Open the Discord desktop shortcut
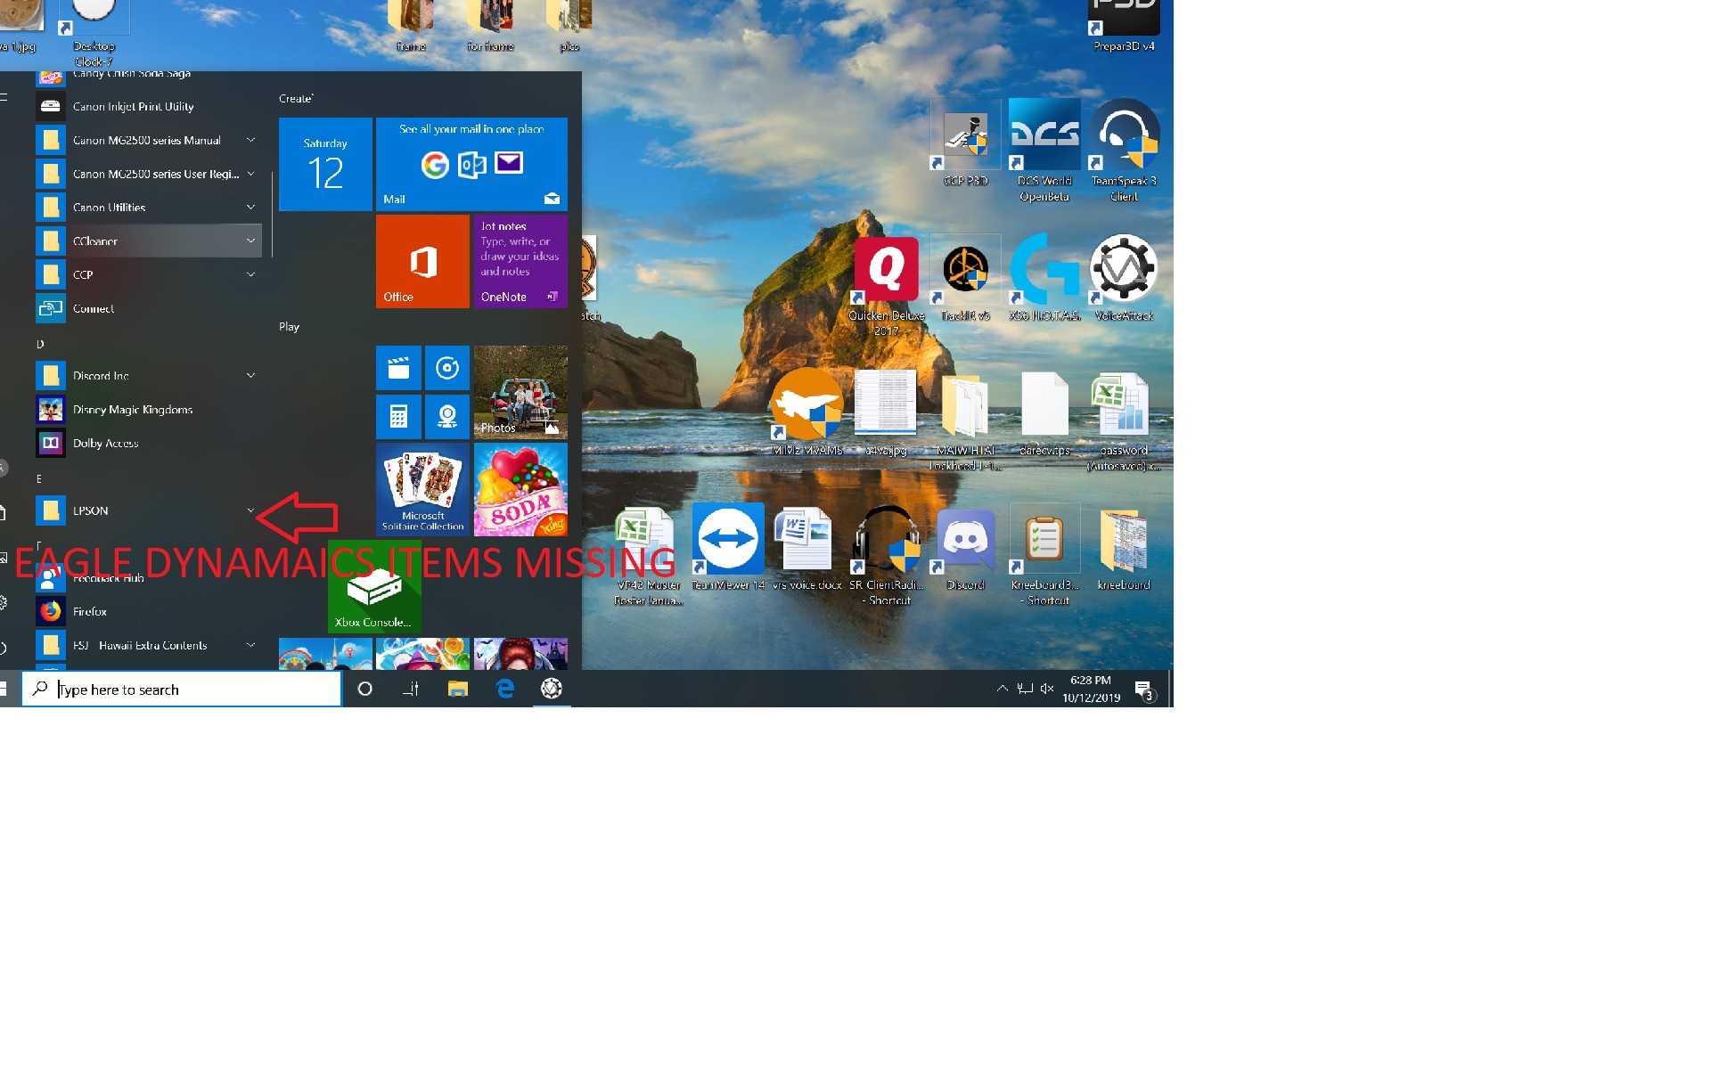The height and width of the screenshot is (1069, 1711). (965, 549)
